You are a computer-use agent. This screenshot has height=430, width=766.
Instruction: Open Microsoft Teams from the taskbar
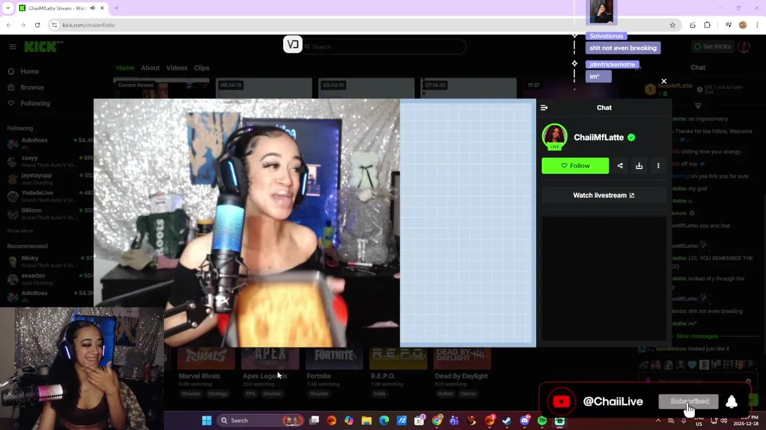tap(454, 420)
